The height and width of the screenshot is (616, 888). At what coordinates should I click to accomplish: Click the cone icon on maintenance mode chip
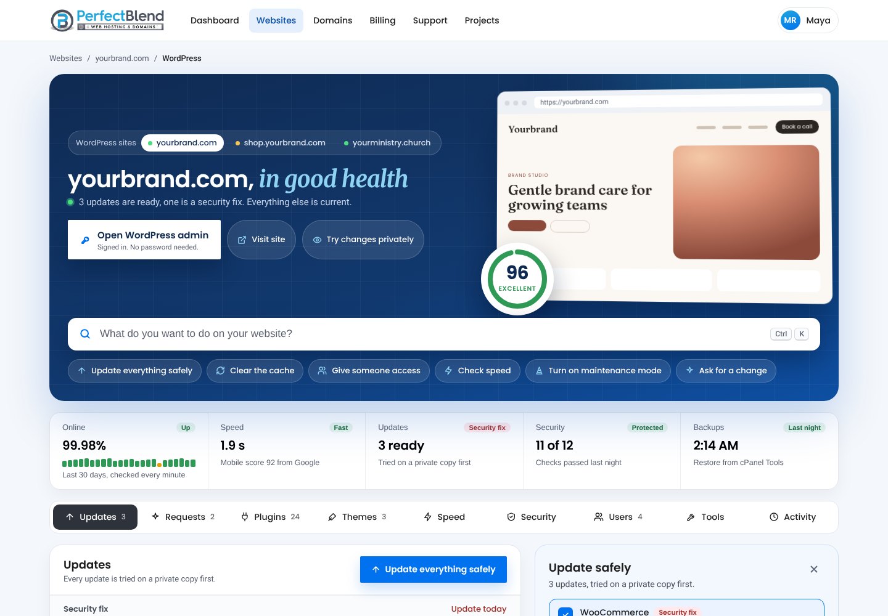(539, 371)
